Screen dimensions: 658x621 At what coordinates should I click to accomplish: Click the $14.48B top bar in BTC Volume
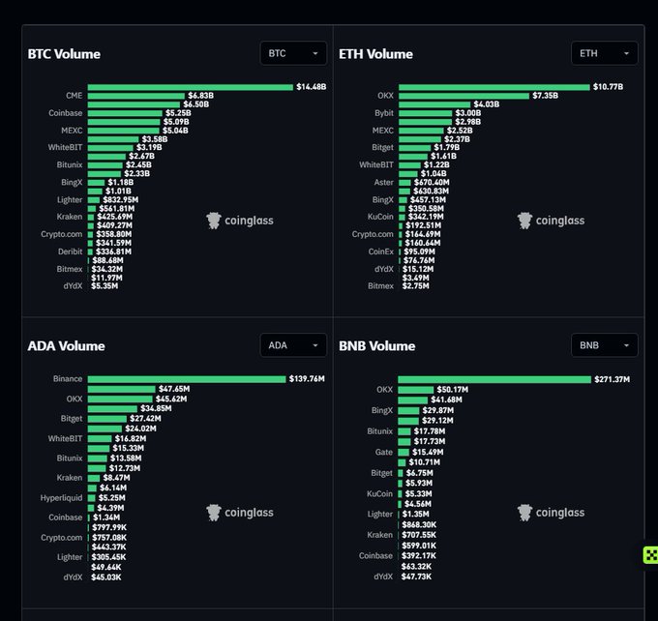[190, 87]
